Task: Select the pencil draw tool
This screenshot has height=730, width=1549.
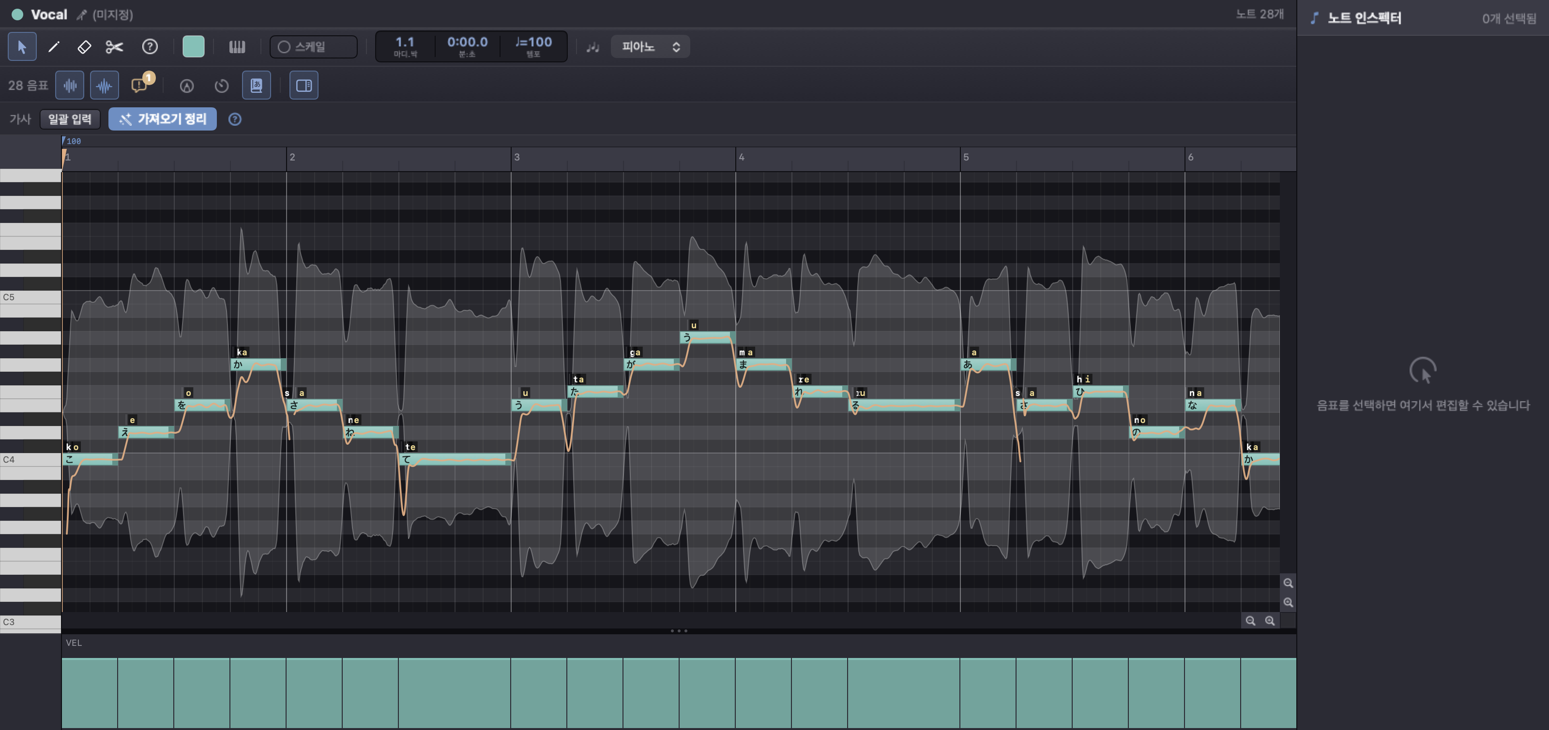Action: tap(54, 47)
